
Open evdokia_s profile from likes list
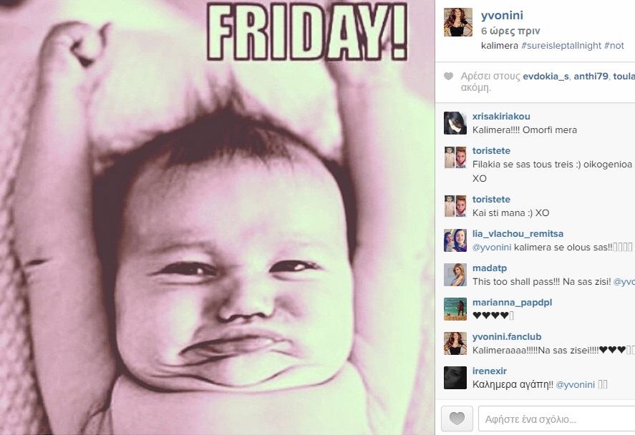[x=546, y=76]
